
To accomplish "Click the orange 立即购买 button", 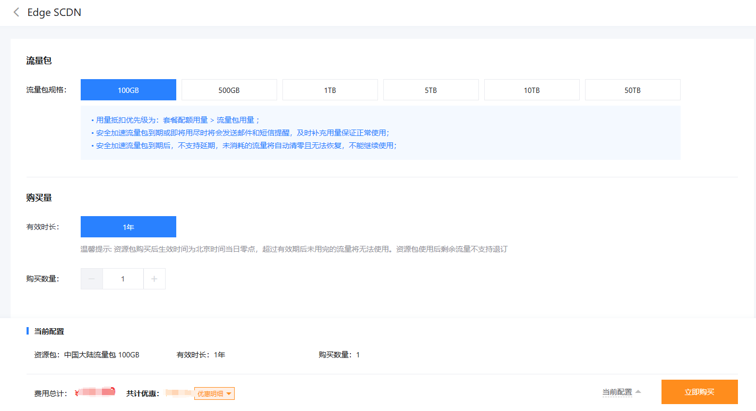I will click(699, 392).
